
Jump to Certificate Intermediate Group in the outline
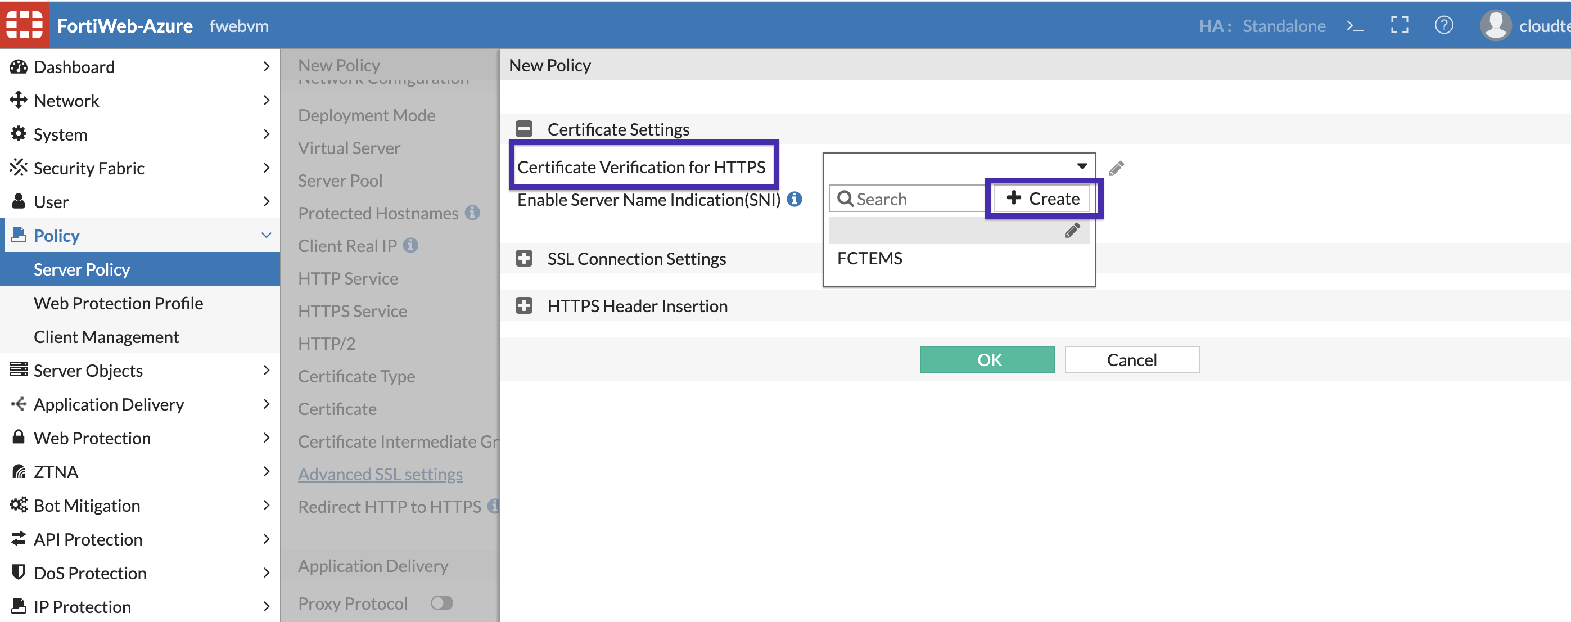[398, 441]
